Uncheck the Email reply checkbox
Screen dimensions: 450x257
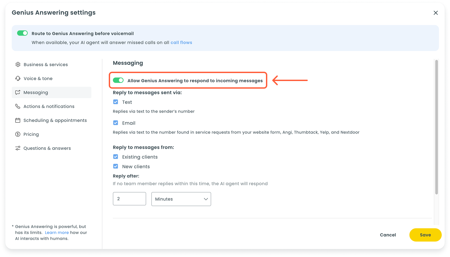116,123
